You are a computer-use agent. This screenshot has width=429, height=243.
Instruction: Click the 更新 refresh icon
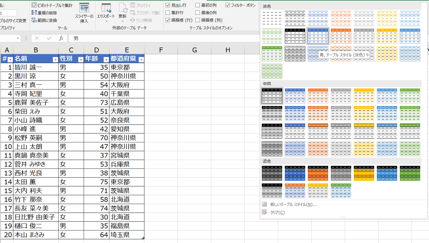(123, 8)
